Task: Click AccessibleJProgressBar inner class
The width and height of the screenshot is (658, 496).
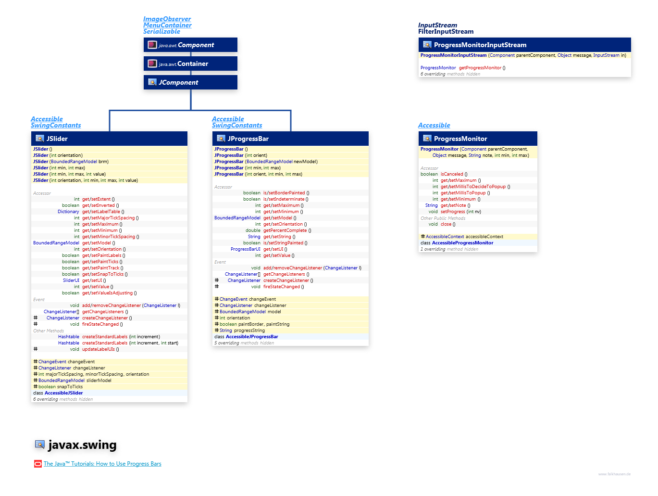Action: (252, 337)
